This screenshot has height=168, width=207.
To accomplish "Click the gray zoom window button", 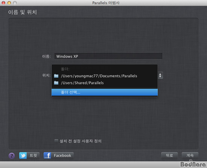I will coord(15,3).
